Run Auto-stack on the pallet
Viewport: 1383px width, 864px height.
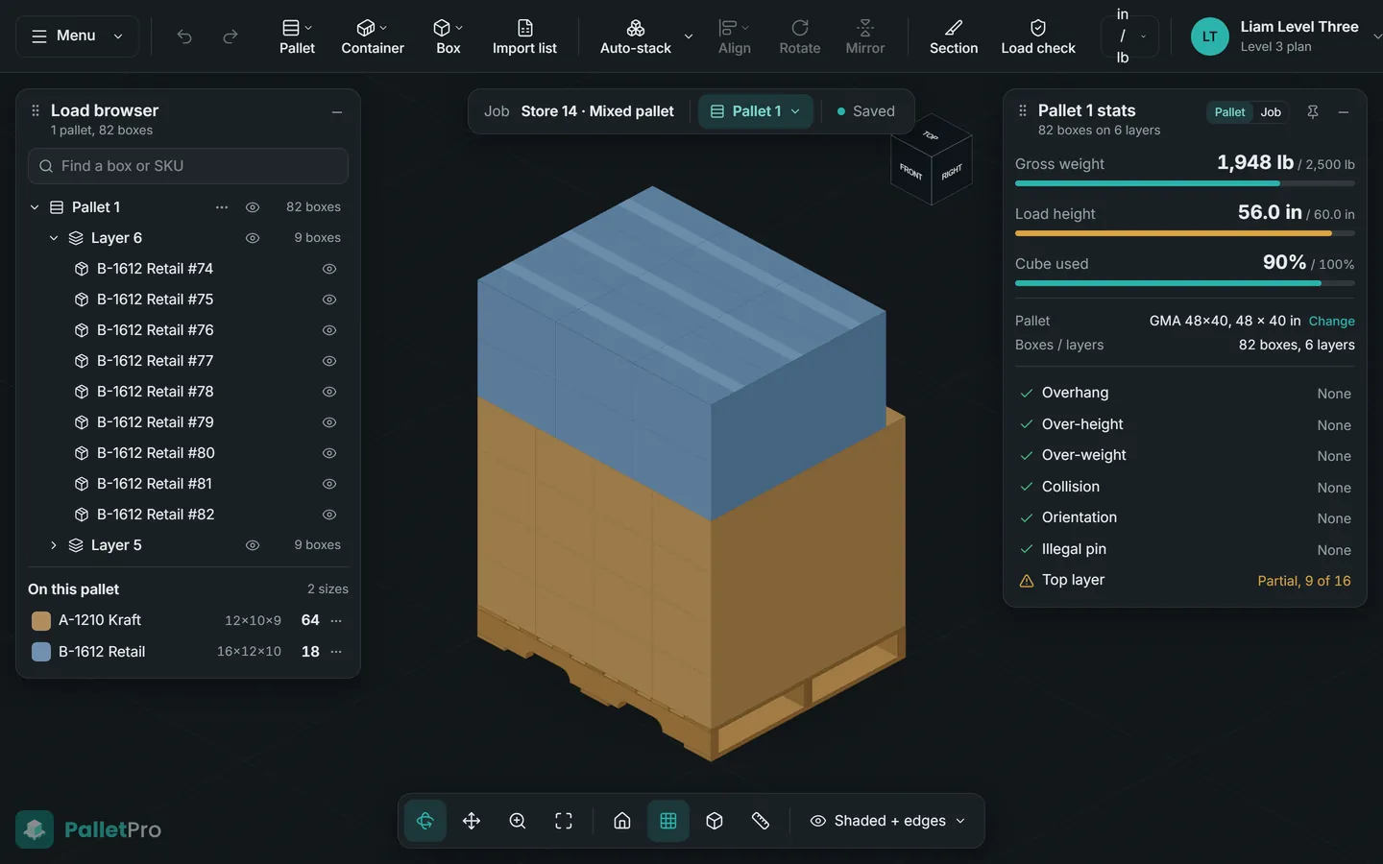636,36
